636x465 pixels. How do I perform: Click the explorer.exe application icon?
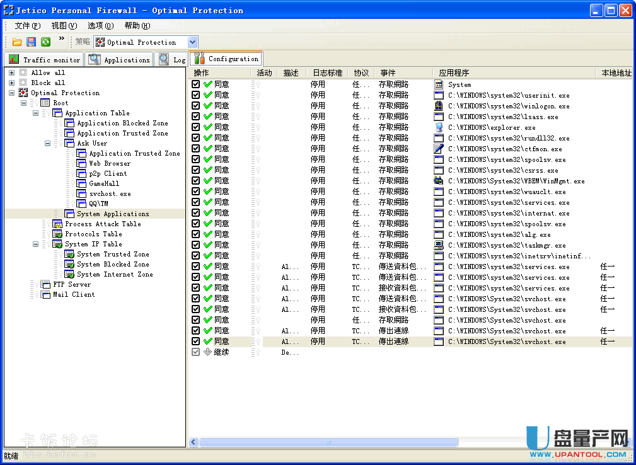coord(439,127)
